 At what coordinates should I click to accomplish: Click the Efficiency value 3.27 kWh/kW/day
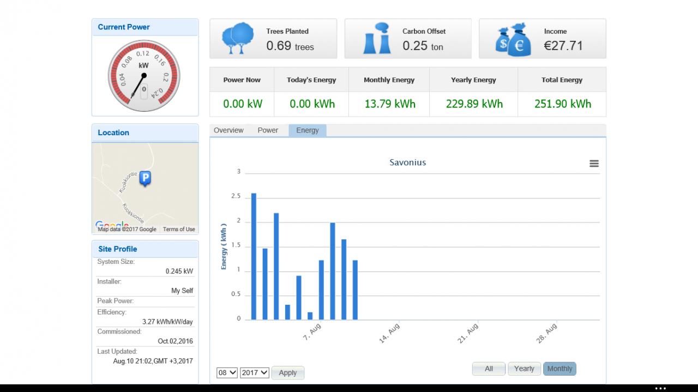coord(167,322)
